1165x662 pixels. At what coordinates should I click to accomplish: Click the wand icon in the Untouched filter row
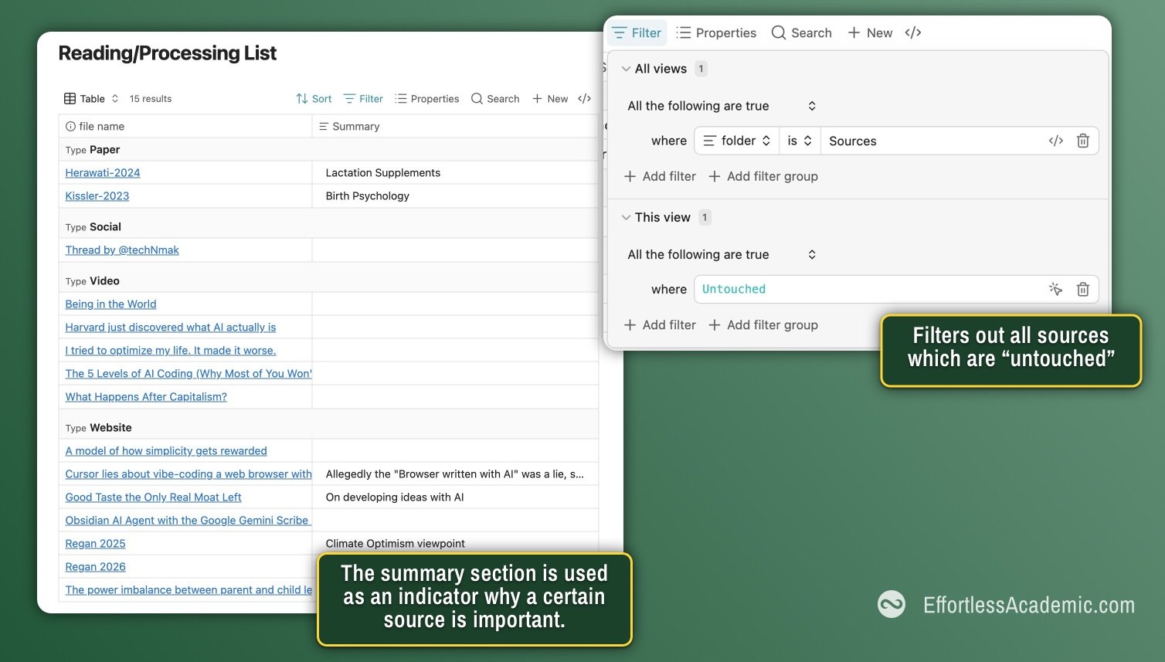click(x=1055, y=289)
